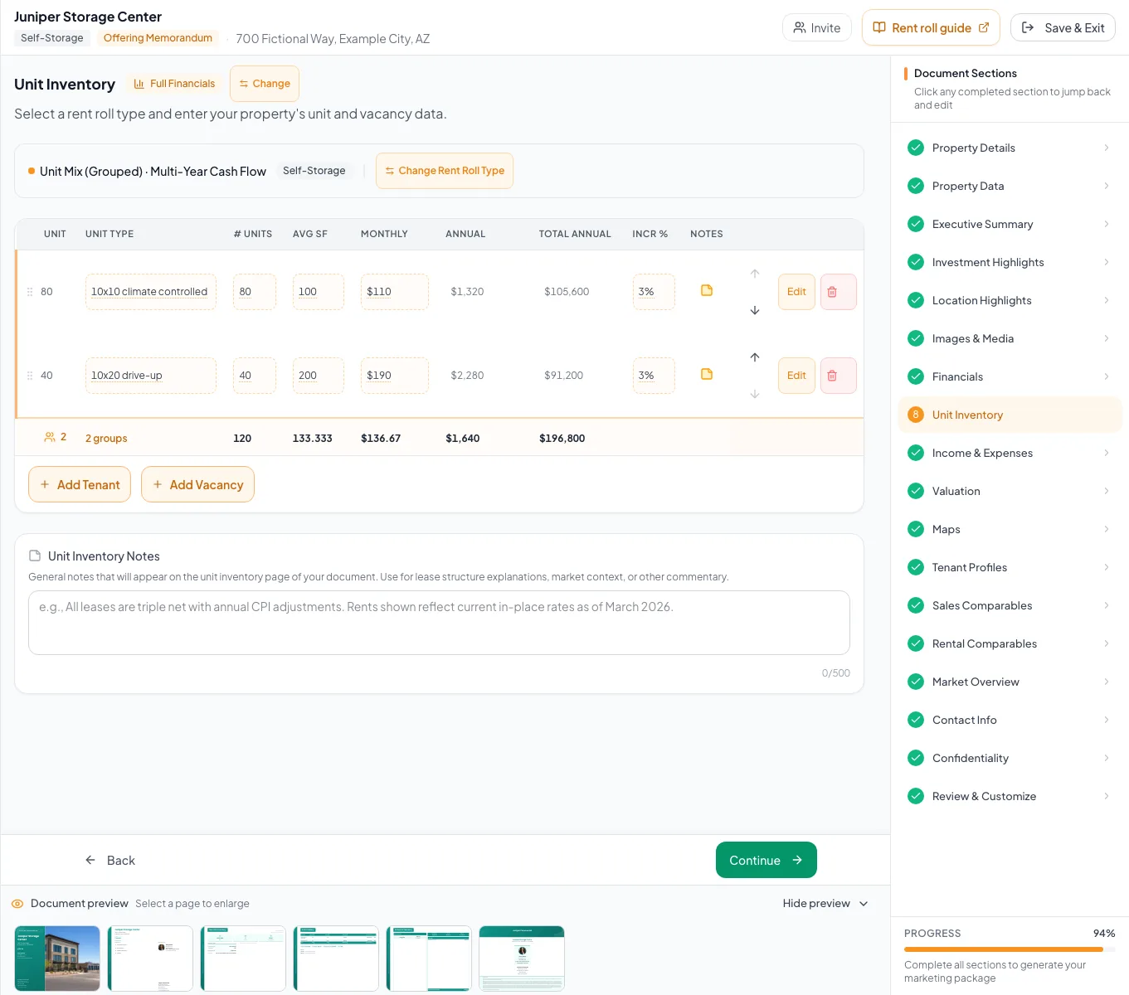Click the Unit Inventory Notes document icon
This screenshot has height=995, width=1129.
pyautogui.click(x=35, y=556)
